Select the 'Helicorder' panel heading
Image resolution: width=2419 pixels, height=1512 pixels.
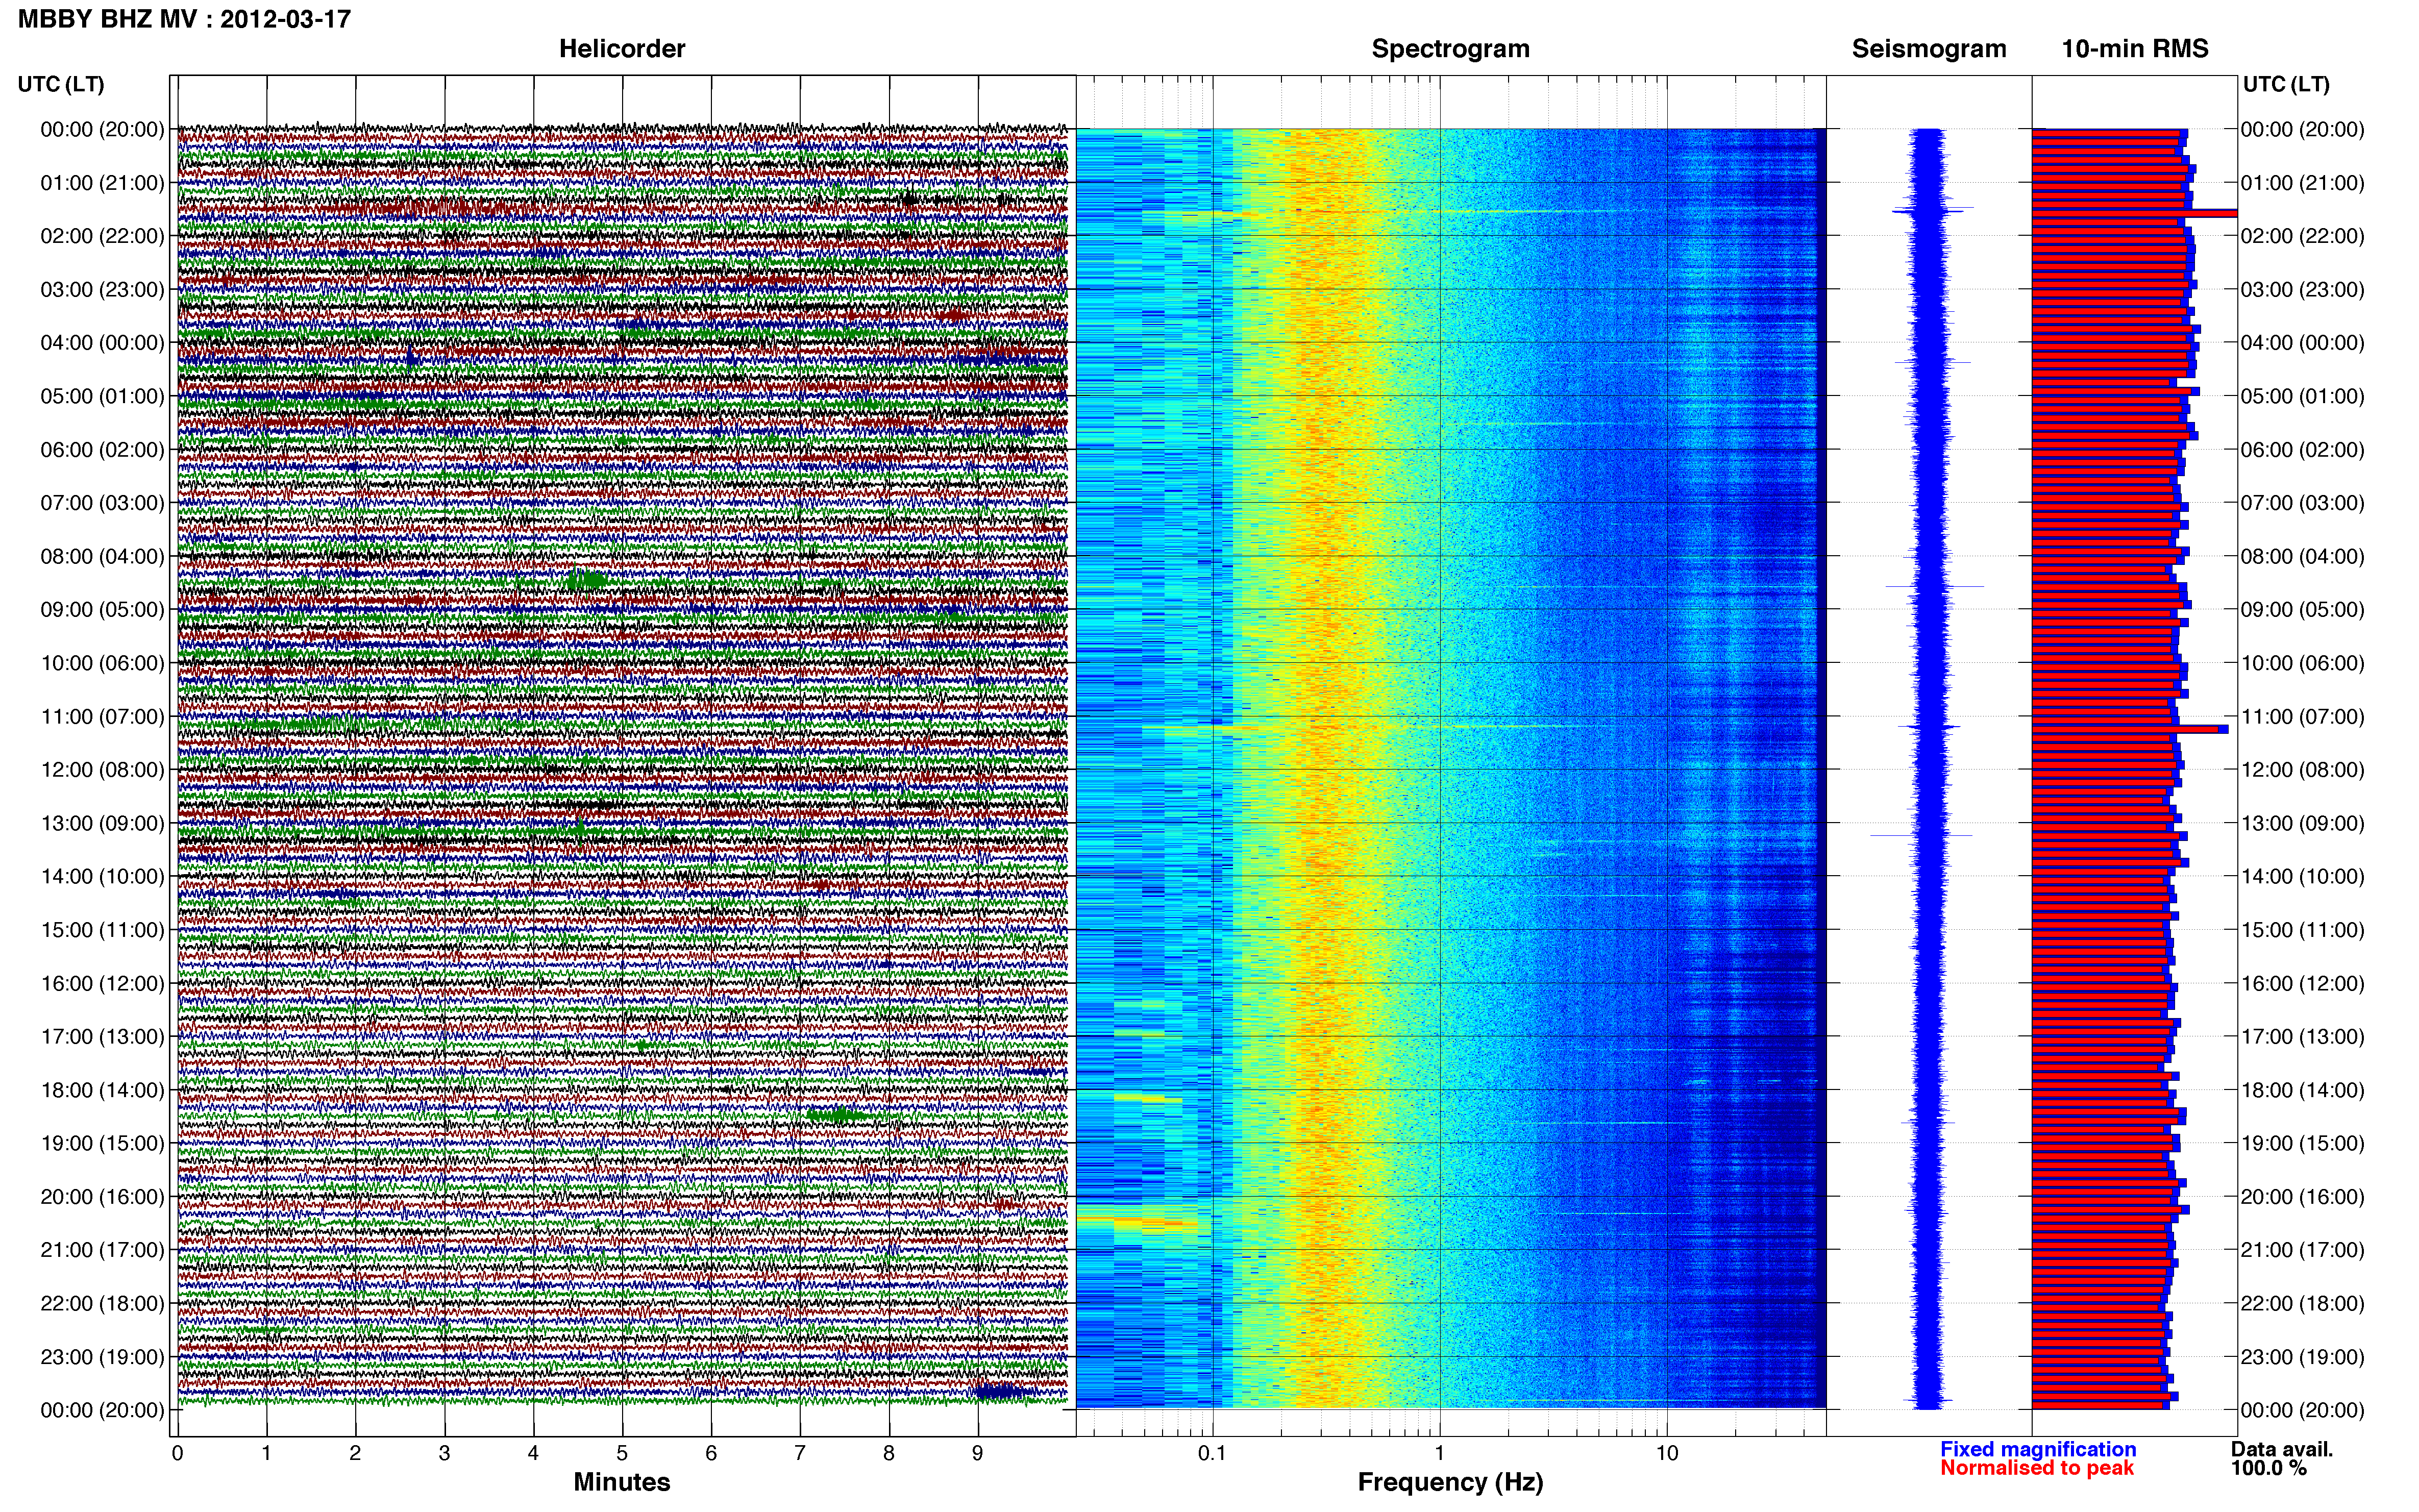622,49
